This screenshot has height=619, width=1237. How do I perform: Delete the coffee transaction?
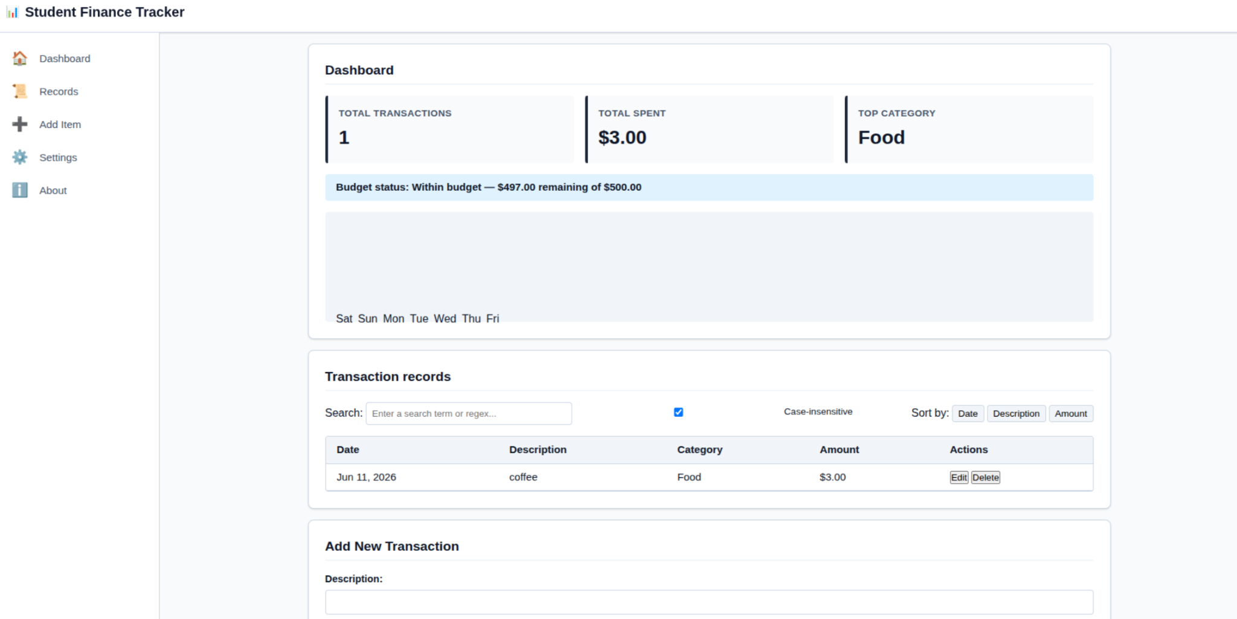pos(986,478)
